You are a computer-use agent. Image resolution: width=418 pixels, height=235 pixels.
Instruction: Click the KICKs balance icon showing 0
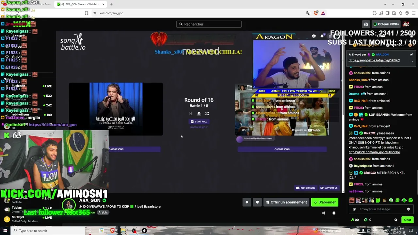366,220
